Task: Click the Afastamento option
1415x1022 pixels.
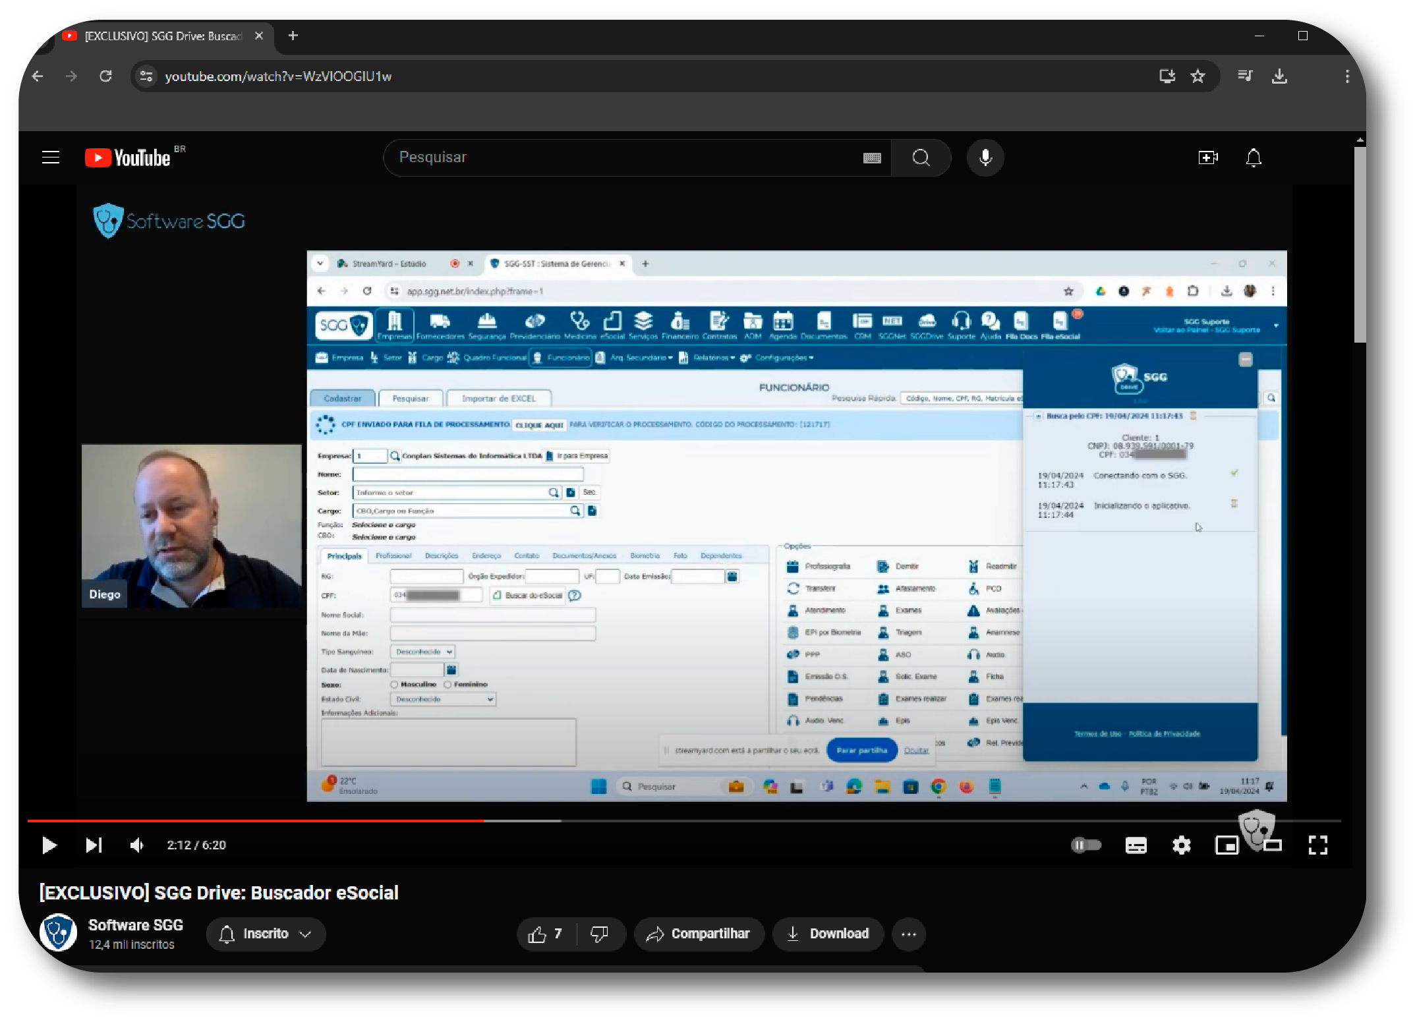Action: [907, 588]
